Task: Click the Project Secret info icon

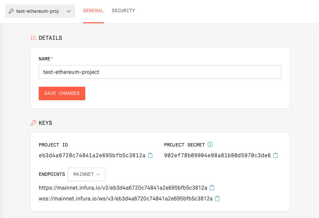Action: coord(210,144)
